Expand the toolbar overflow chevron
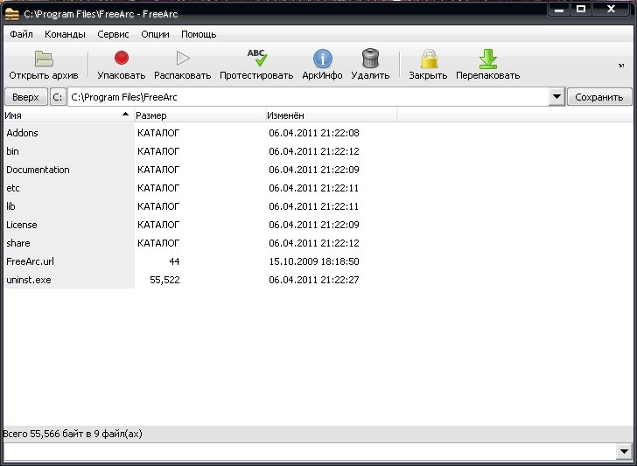 [621, 65]
